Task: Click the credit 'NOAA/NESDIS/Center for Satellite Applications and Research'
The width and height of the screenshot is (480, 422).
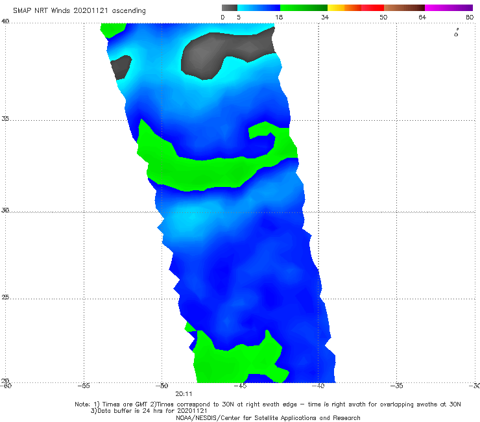Action: [x=268, y=417]
